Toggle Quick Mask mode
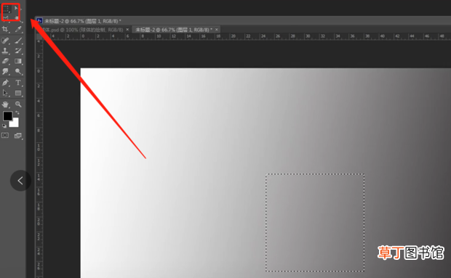The image size is (451, 278). click(x=5, y=136)
